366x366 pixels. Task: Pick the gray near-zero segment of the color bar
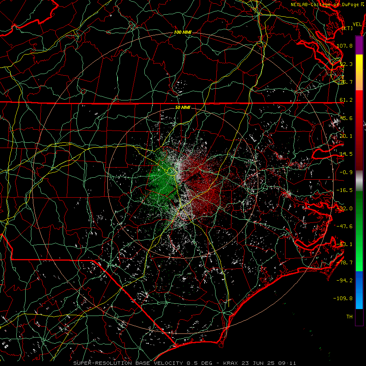coord(359,181)
